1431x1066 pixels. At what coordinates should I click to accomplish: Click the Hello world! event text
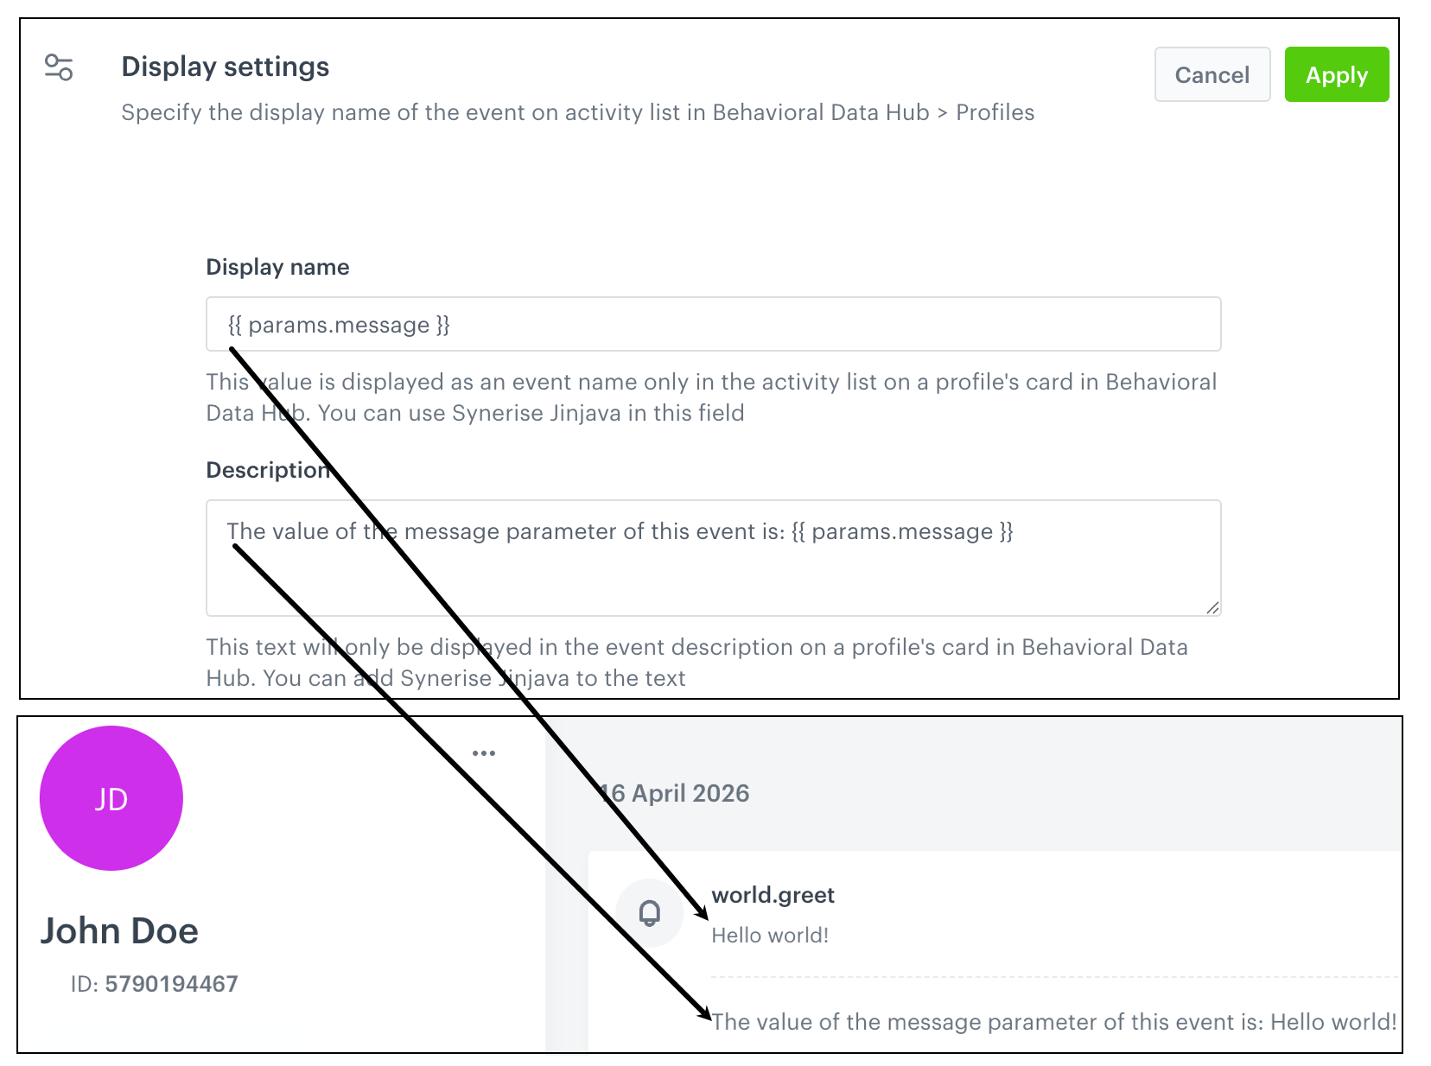(x=768, y=935)
